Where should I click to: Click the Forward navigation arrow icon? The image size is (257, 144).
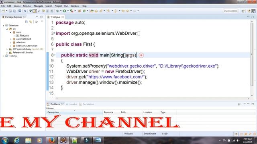[x=135, y=11]
